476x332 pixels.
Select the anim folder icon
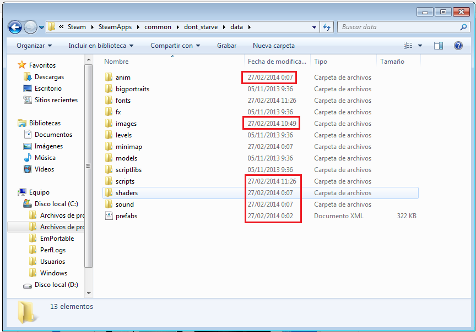(109, 78)
